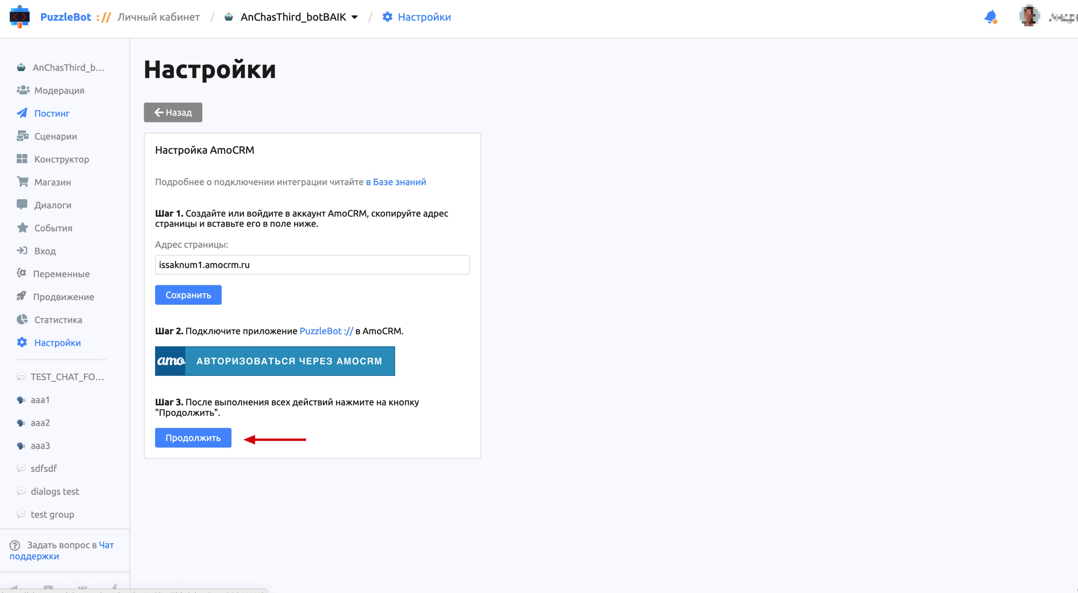Click the Login arrow icon in sidebar

tap(22, 251)
